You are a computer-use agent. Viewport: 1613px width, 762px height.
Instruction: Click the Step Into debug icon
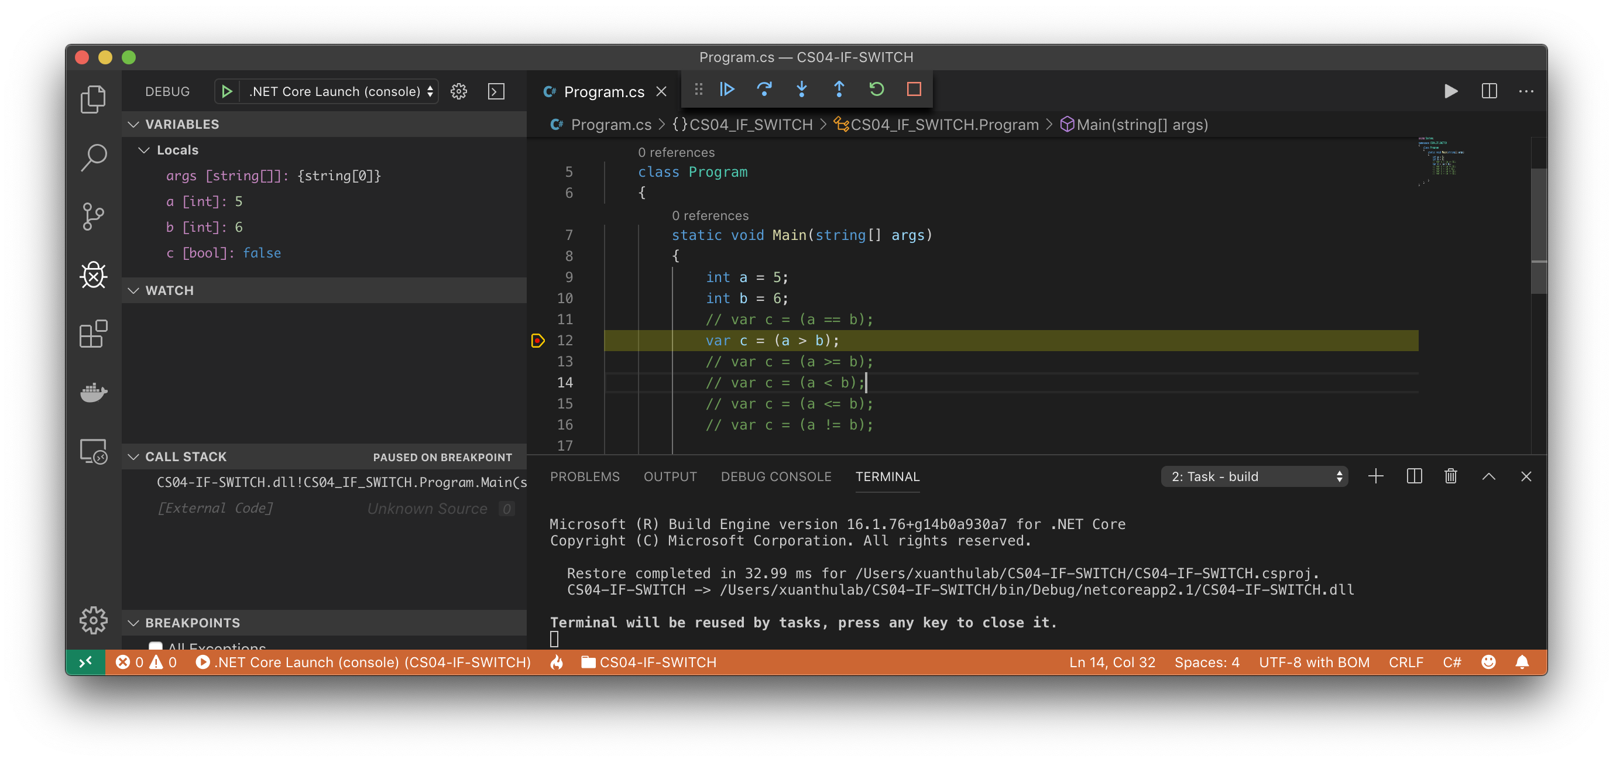(x=801, y=90)
